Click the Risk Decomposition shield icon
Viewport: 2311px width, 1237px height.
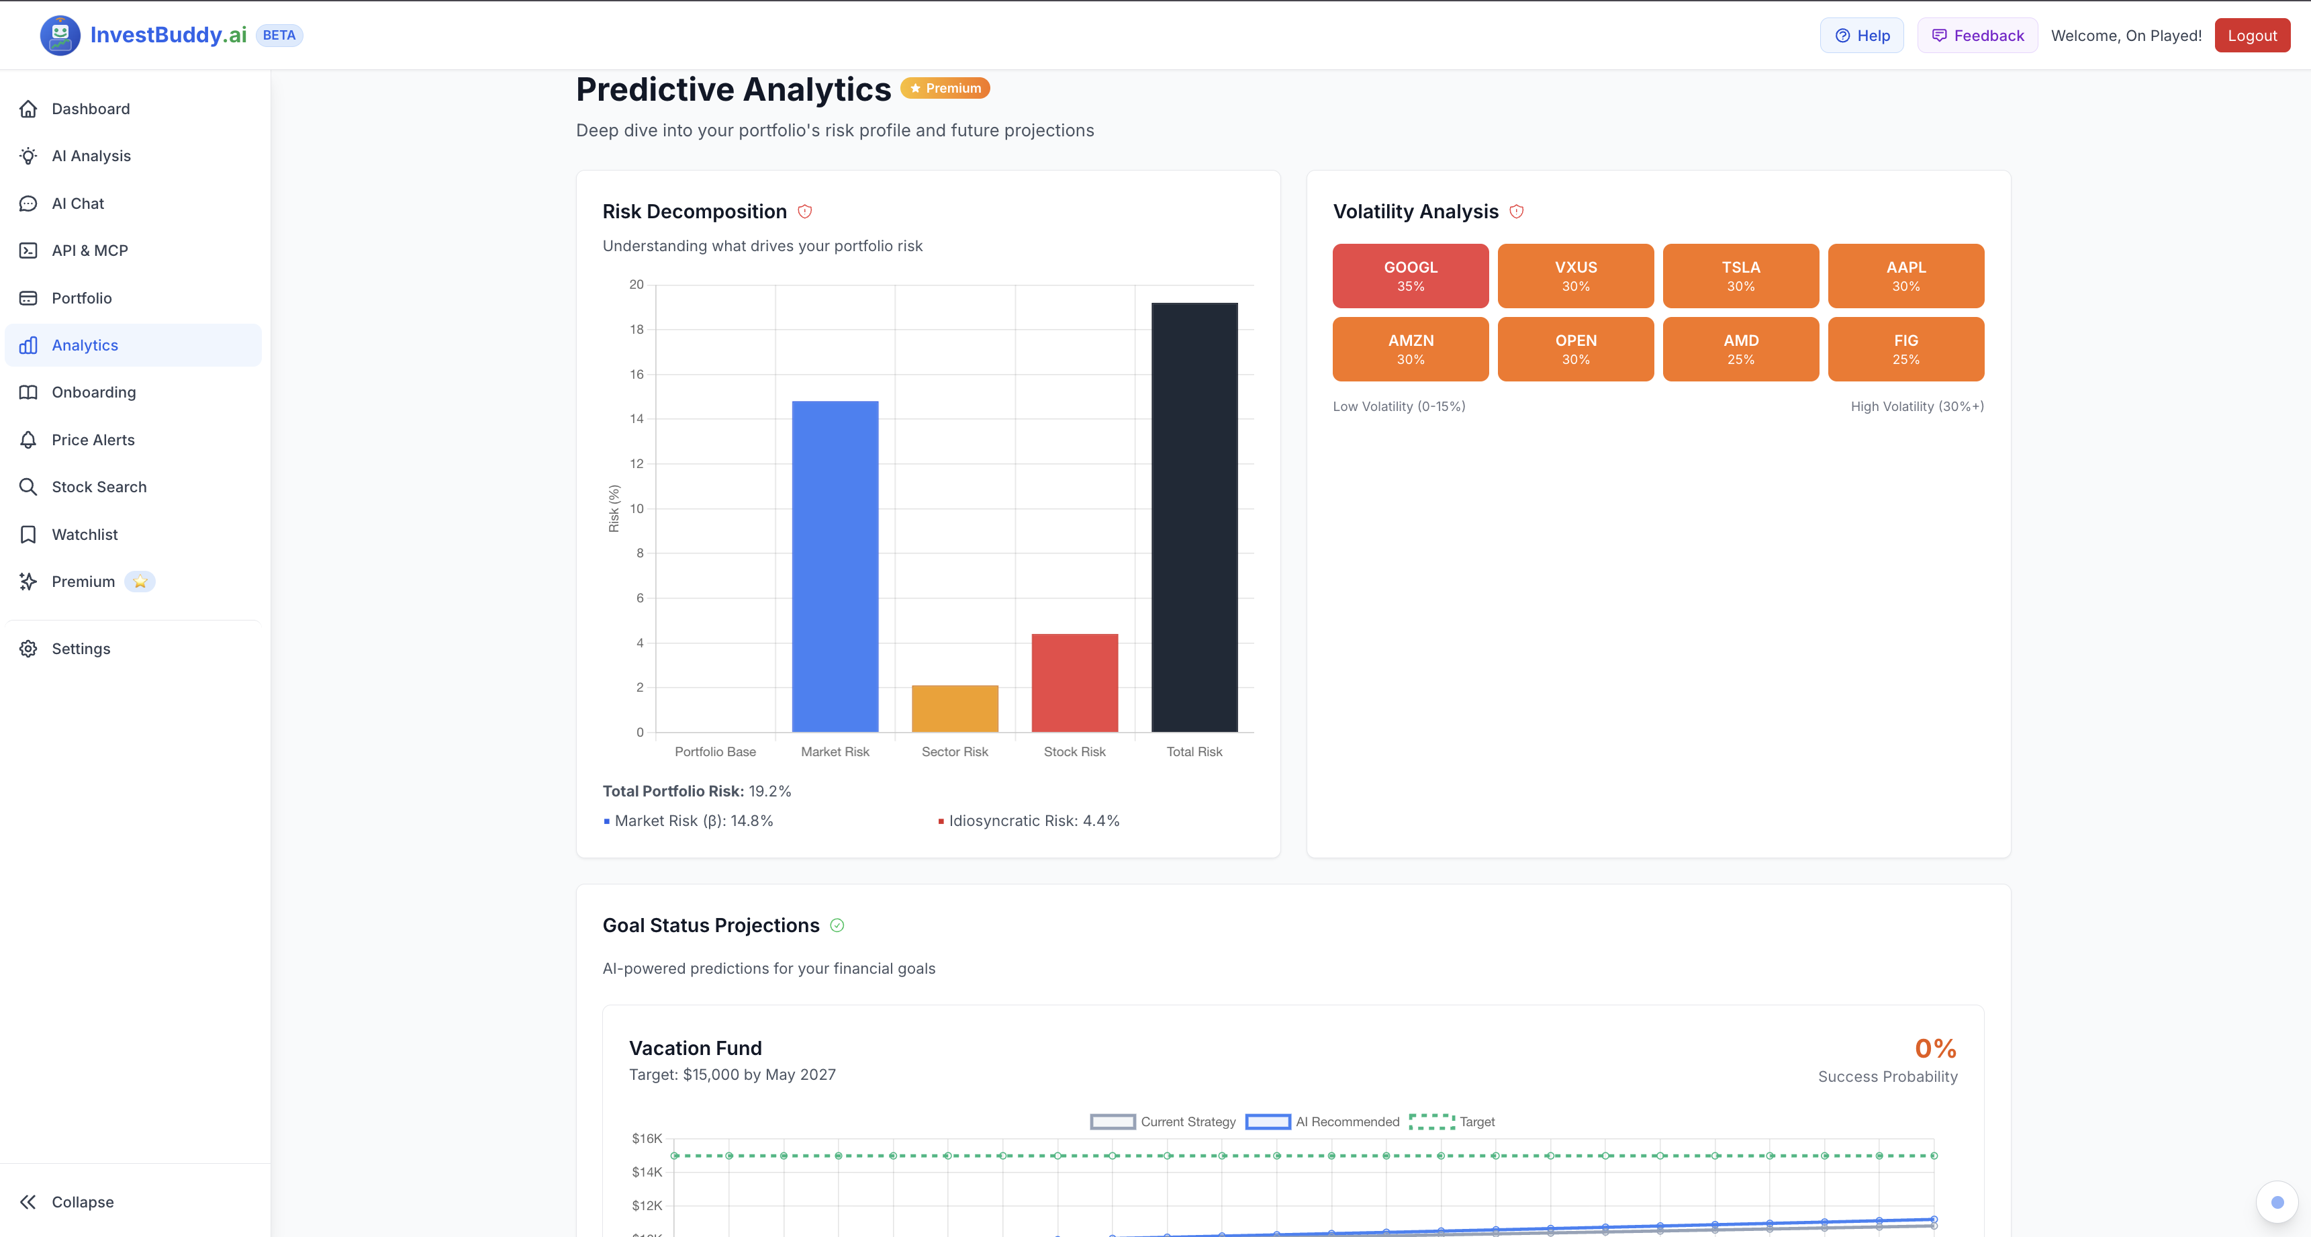click(805, 212)
